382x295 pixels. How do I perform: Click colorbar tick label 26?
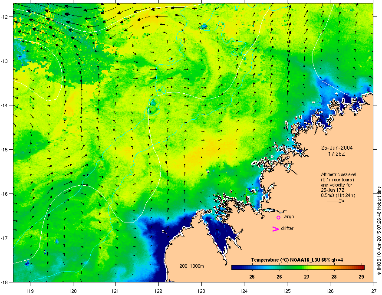(x=280, y=277)
